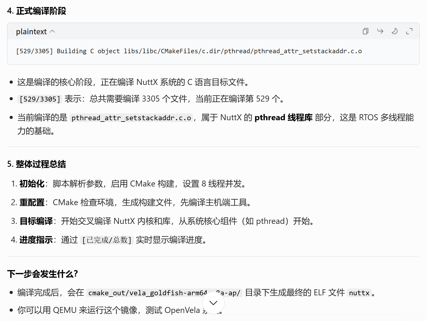Select the plaintext language label
The width and height of the screenshot is (427, 321).
click(31, 31)
